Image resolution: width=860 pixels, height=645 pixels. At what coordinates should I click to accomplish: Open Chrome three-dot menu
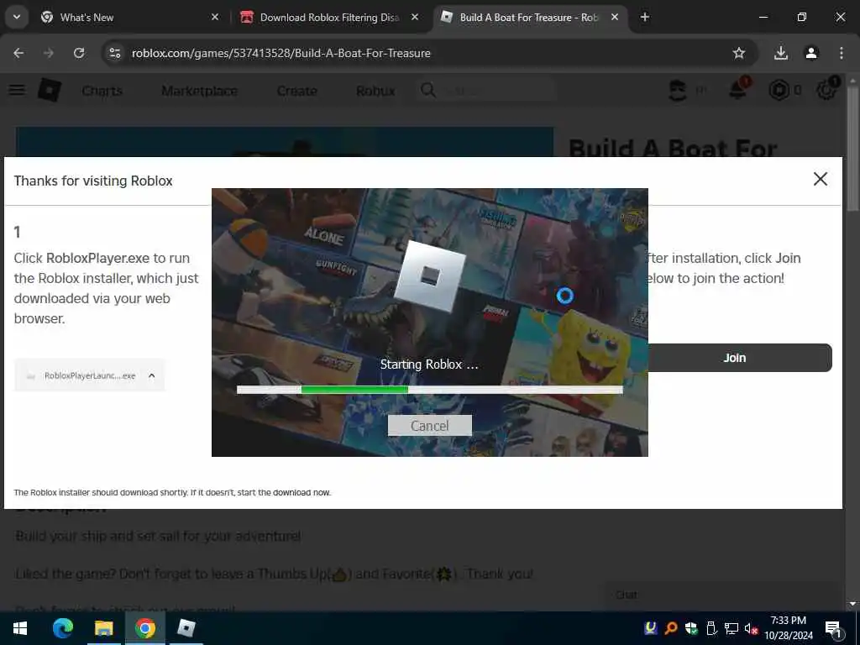coord(842,53)
